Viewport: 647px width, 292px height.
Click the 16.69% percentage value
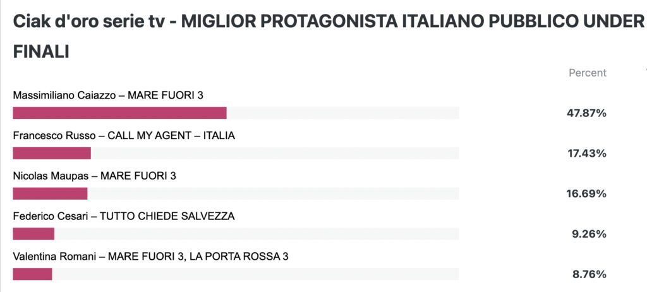click(x=586, y=193)
